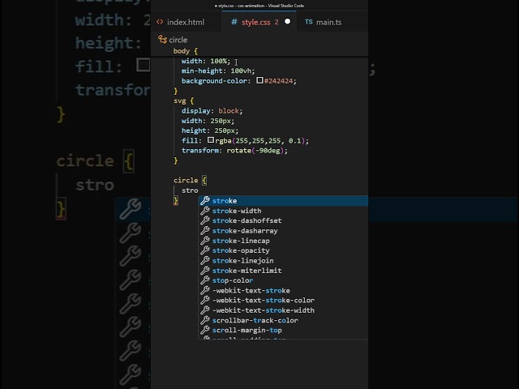Choose the scrollbar-track-color suggestion
Image resolution: width=519 pixels, height=389 pixels.
click(283, 320)
